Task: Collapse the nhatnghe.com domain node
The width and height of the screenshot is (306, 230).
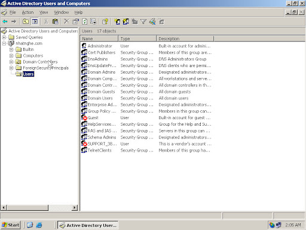Action: [x=4, y=43]
